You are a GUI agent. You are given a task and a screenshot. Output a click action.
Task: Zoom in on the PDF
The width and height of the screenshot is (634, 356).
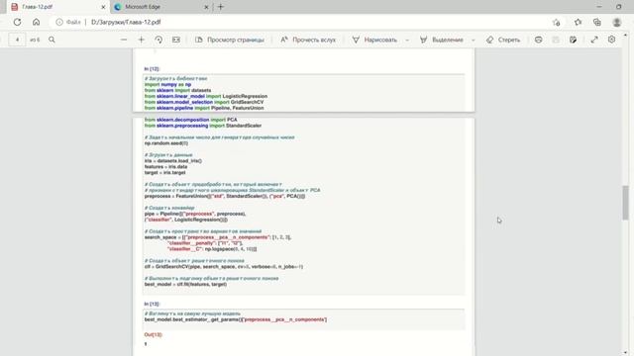point(141,40)
